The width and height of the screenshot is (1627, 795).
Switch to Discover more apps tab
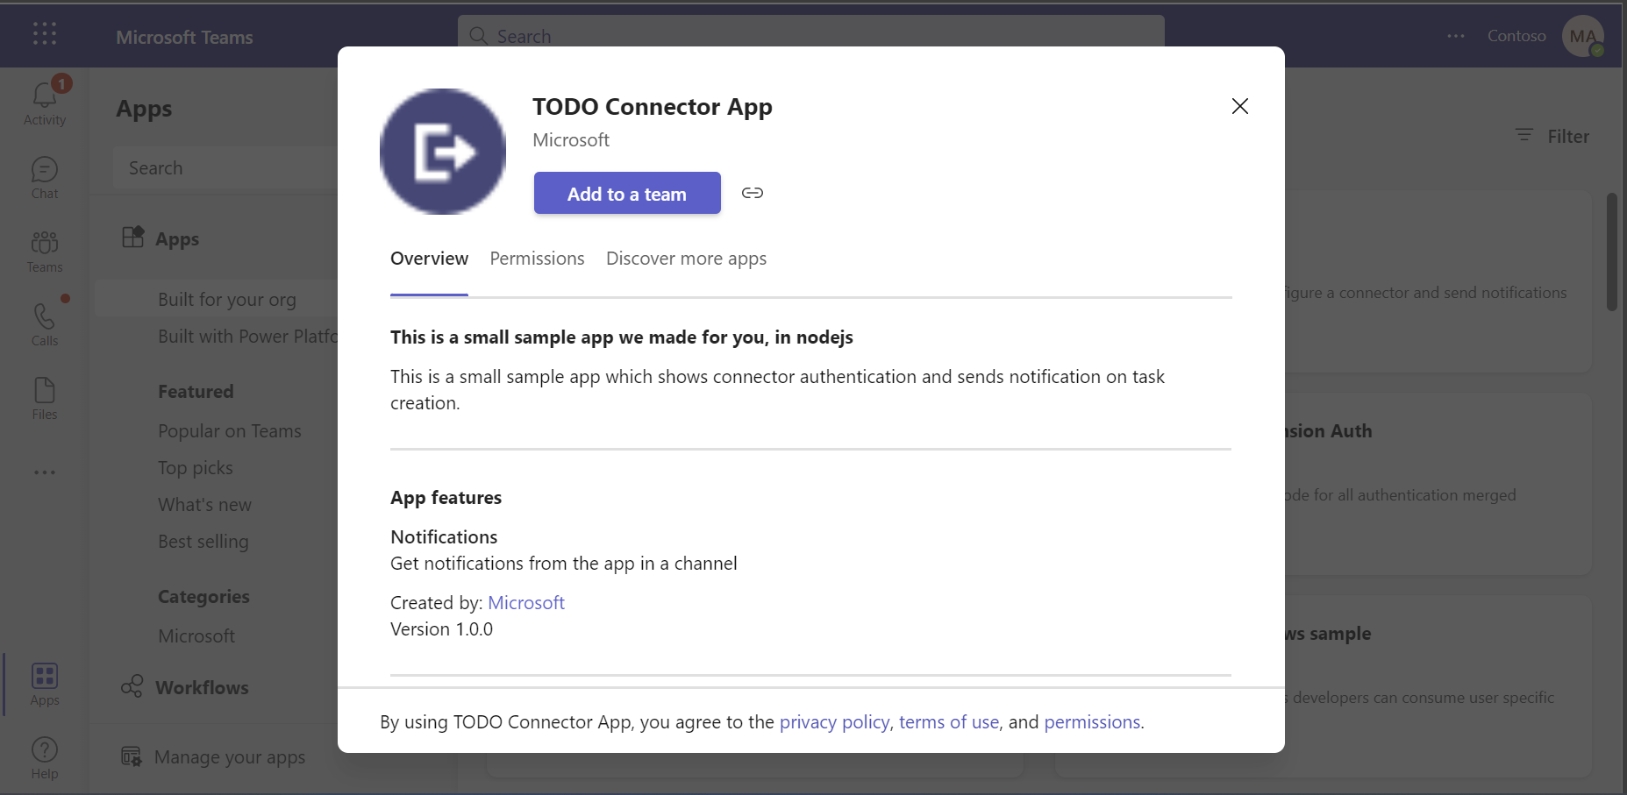point(686,259)
